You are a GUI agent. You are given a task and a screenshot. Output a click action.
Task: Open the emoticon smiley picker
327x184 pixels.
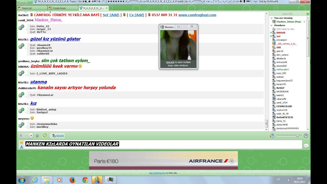coord(21,143)
